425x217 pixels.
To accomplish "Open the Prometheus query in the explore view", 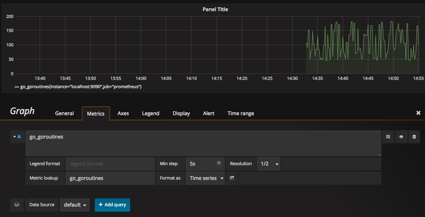I will pyautogui.click(x=232, y=178).
